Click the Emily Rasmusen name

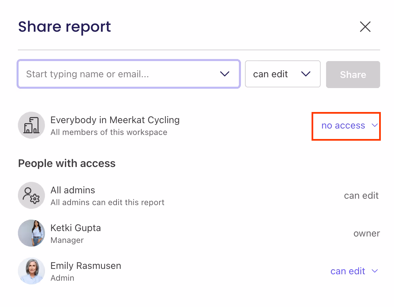click(x=86, y=266)
